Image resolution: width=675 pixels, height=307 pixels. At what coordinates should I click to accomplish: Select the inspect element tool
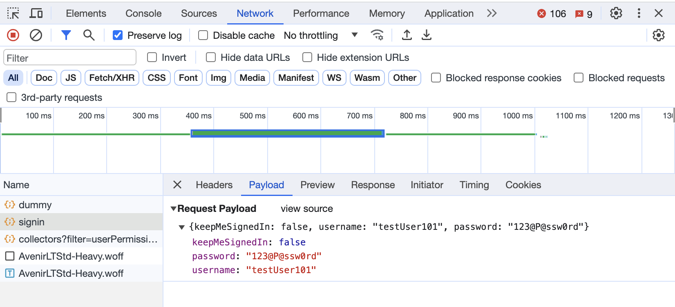[x=13, y=13]
